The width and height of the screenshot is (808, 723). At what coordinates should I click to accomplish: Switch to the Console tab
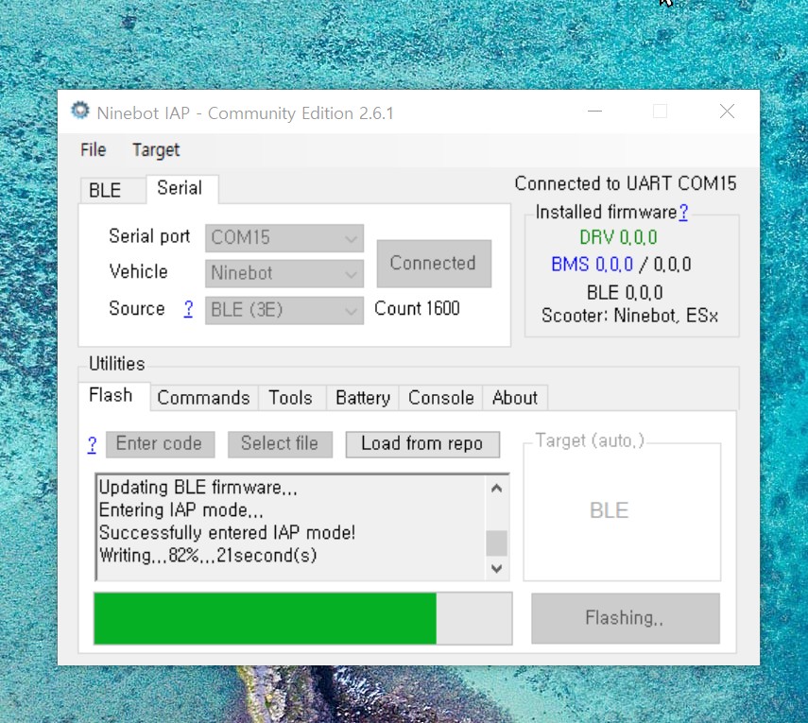(441, 398)
